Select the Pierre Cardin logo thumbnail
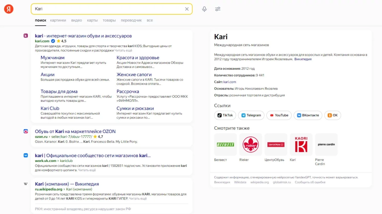The width and height of the screenshot is (382, 214). [326, 145]
